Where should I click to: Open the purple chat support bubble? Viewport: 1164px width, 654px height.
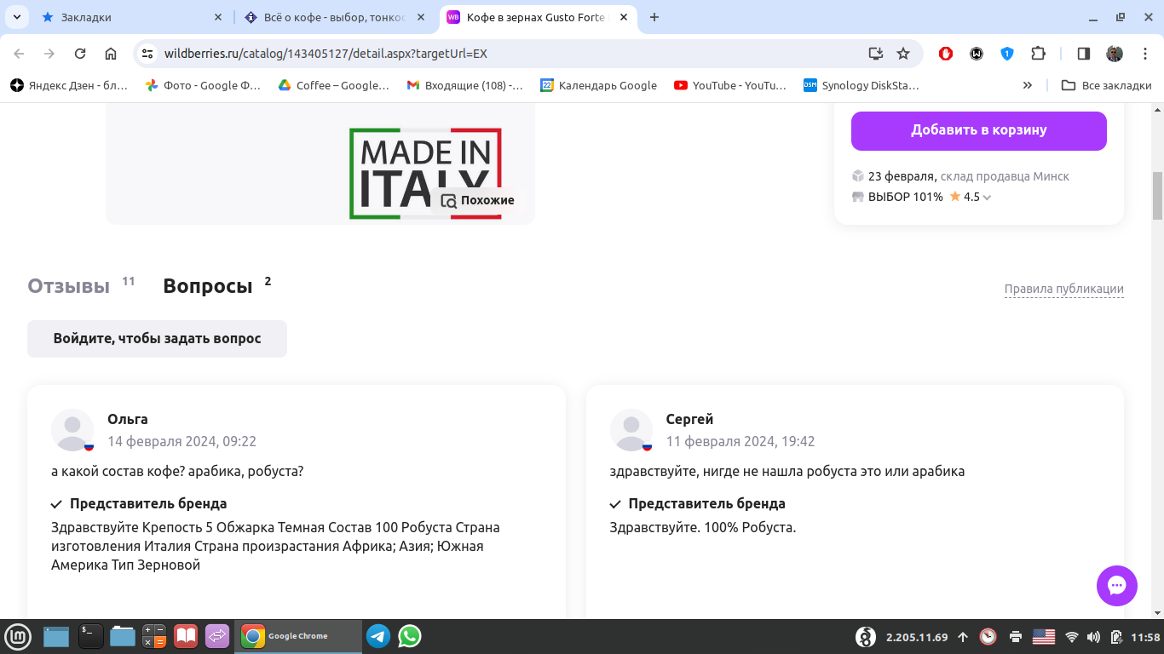(1117, 586)
